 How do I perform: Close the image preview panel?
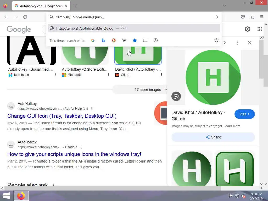coord(249,43)
